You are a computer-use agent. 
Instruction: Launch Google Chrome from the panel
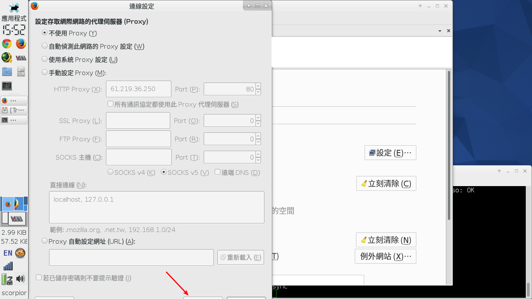(7, 44)
